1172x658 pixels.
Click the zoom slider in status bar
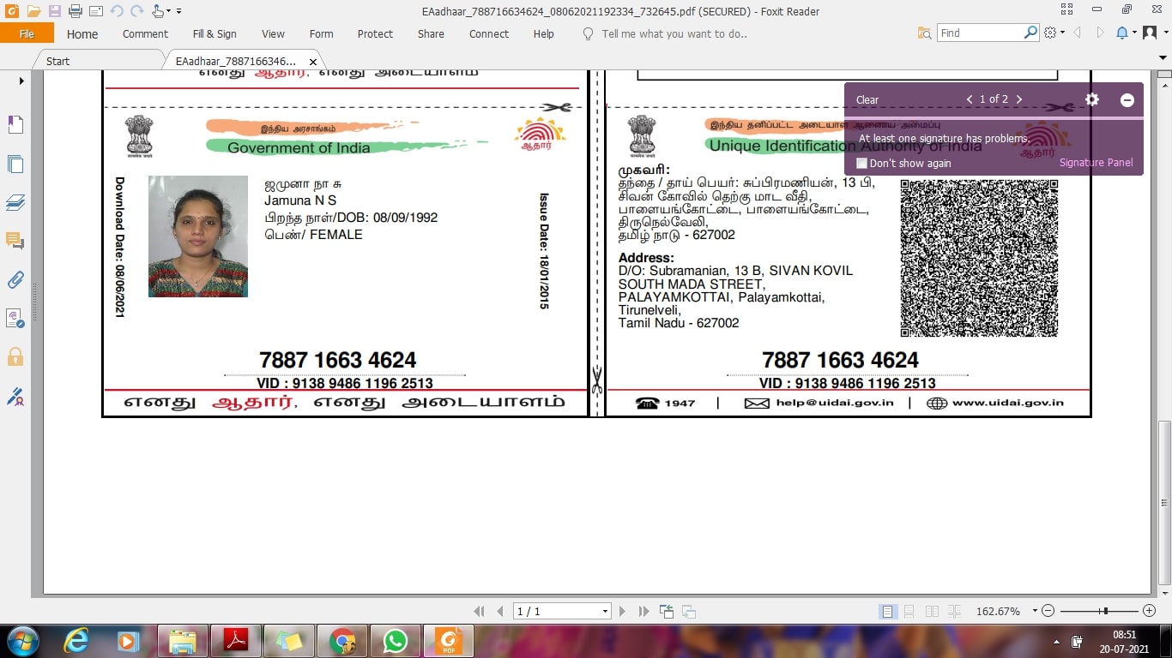pos(1105,611)
